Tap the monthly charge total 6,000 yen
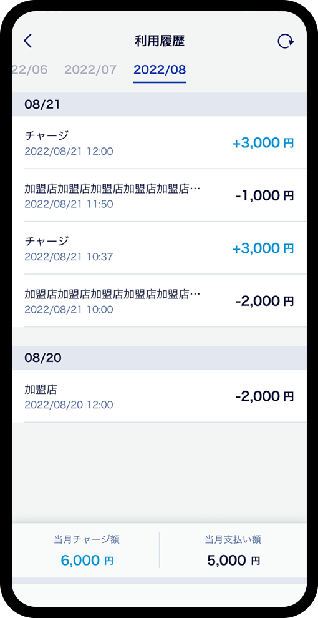 coord(87,560)
